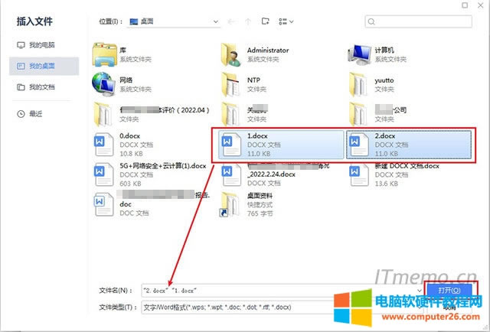490x332 pixels.
Task: Click the 打开(O) button
Action: (x=449, y=291)
